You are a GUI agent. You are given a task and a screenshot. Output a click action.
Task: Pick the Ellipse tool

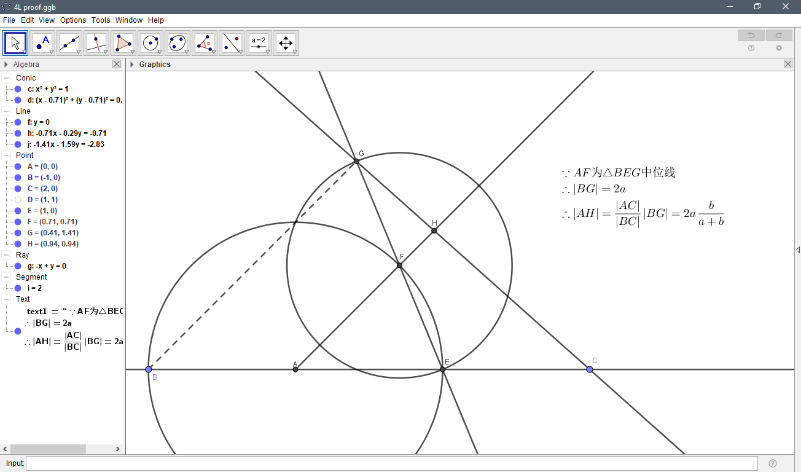click(x=178, y=42)
